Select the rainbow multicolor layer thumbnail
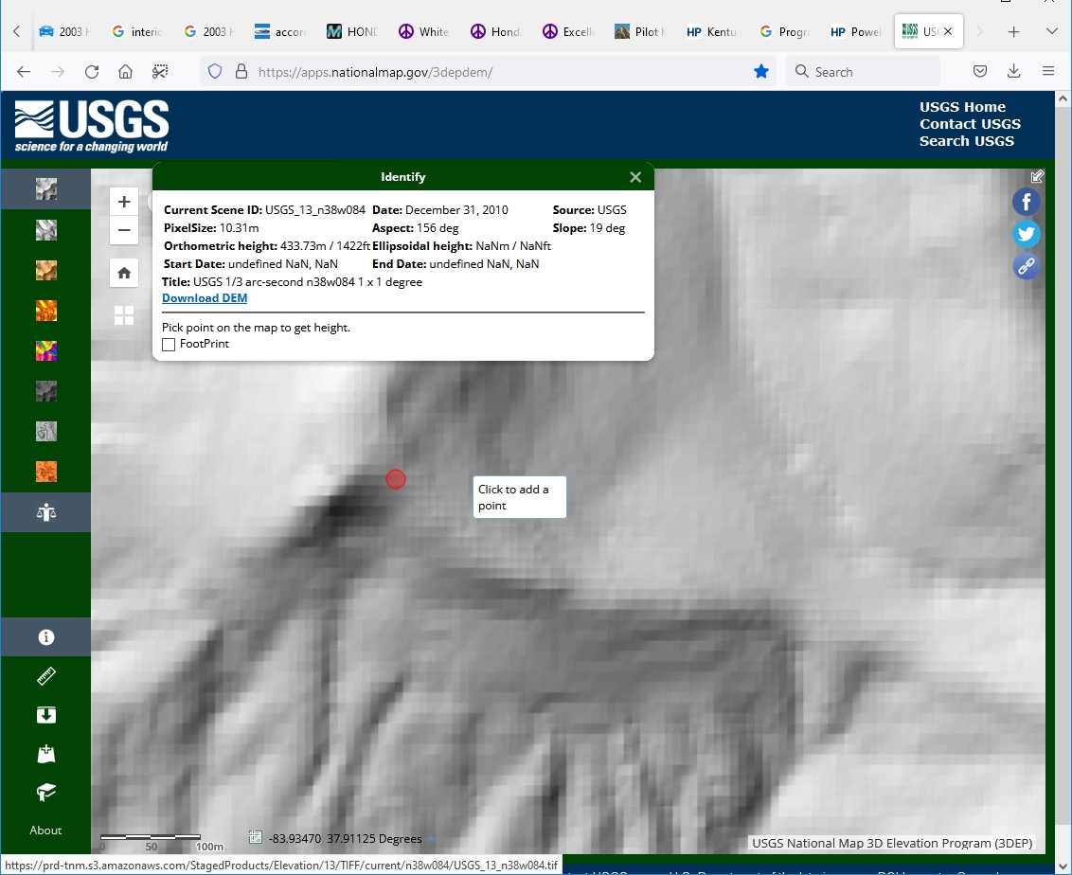 45,351
